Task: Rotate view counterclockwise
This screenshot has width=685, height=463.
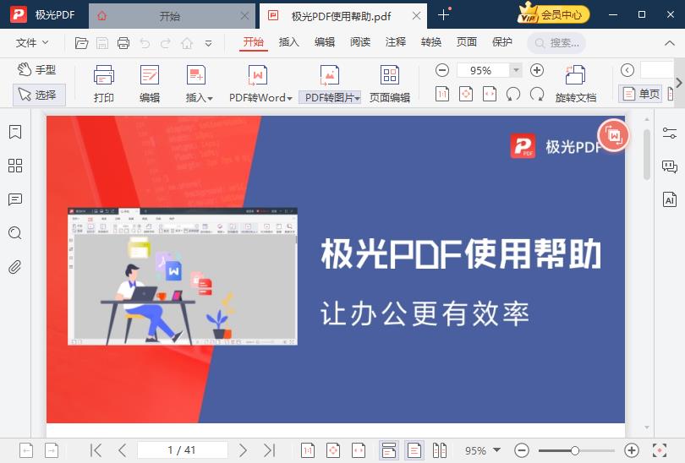Action: pyautogui.click(x=512, y=94)
